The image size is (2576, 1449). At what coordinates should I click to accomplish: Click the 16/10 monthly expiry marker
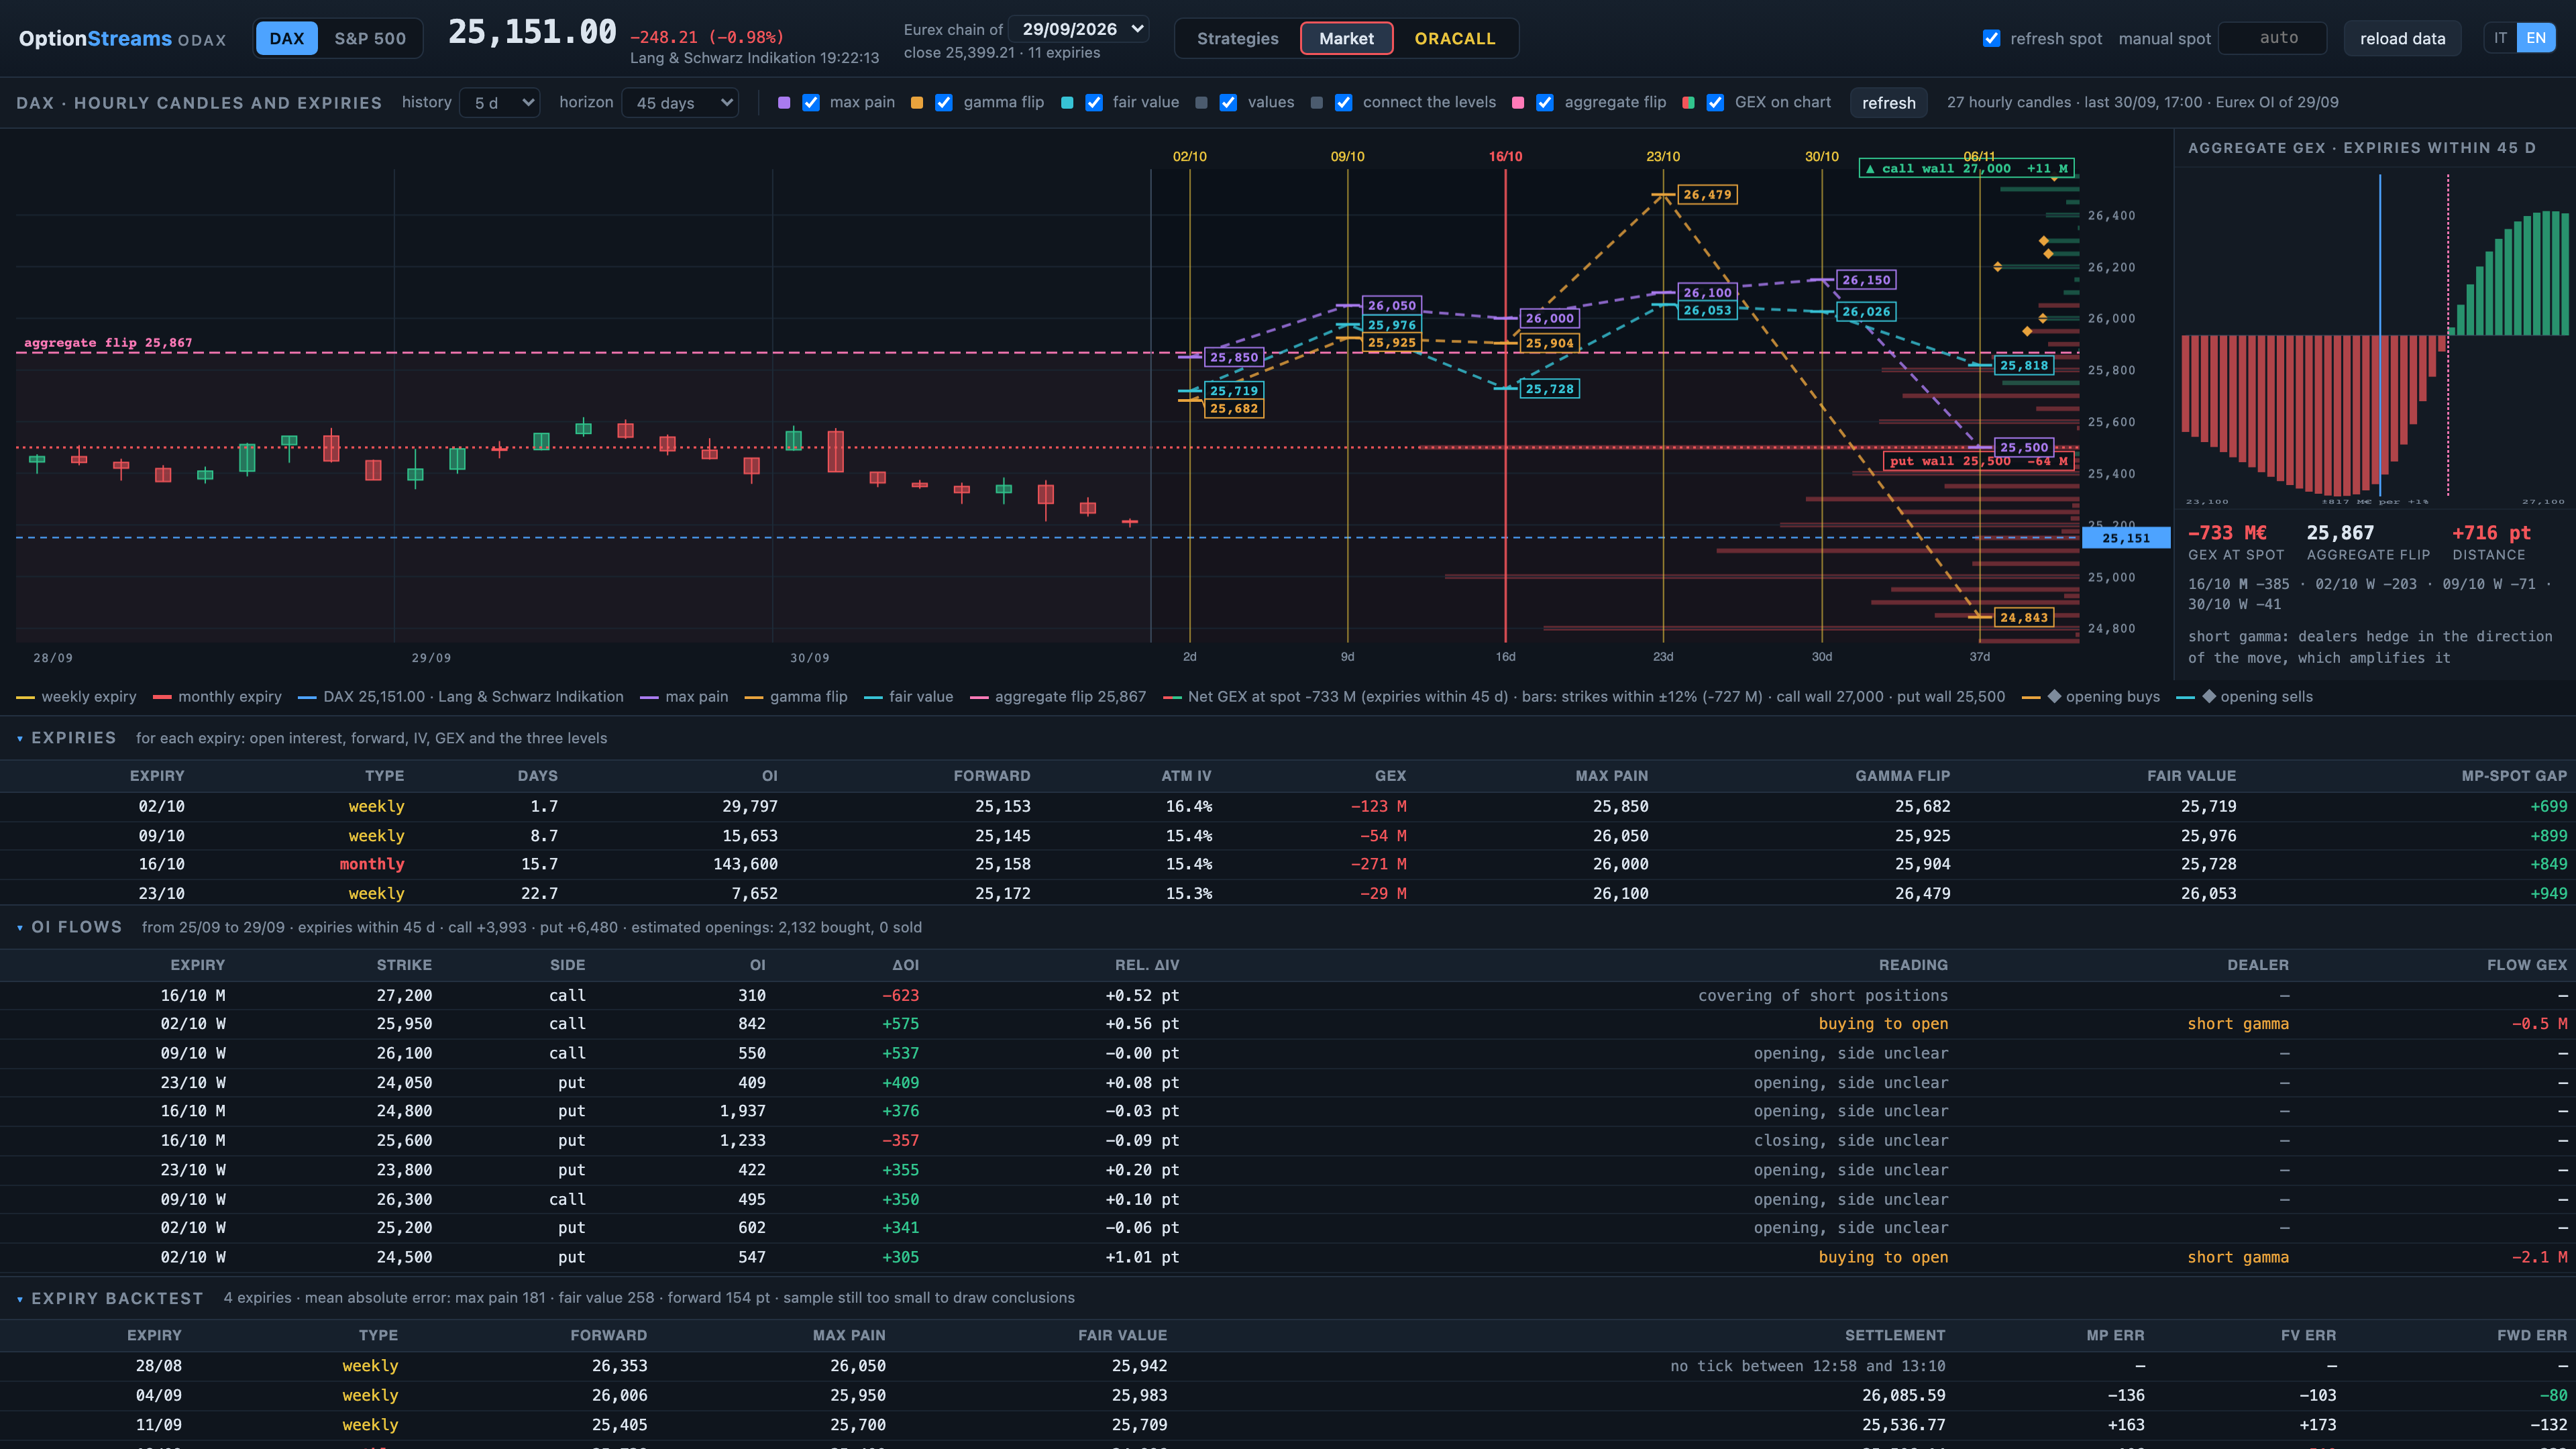(x=1505, y=156)
